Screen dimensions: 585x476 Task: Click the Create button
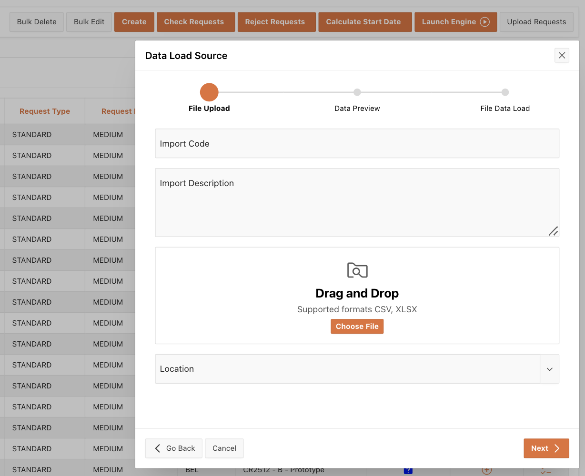point(134,22)
